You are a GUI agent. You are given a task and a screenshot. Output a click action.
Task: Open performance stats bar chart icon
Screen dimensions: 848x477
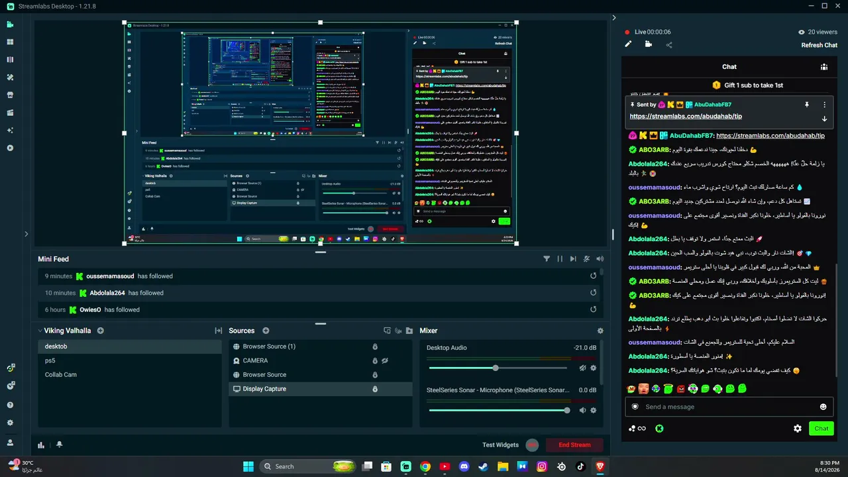coord(41,445)
